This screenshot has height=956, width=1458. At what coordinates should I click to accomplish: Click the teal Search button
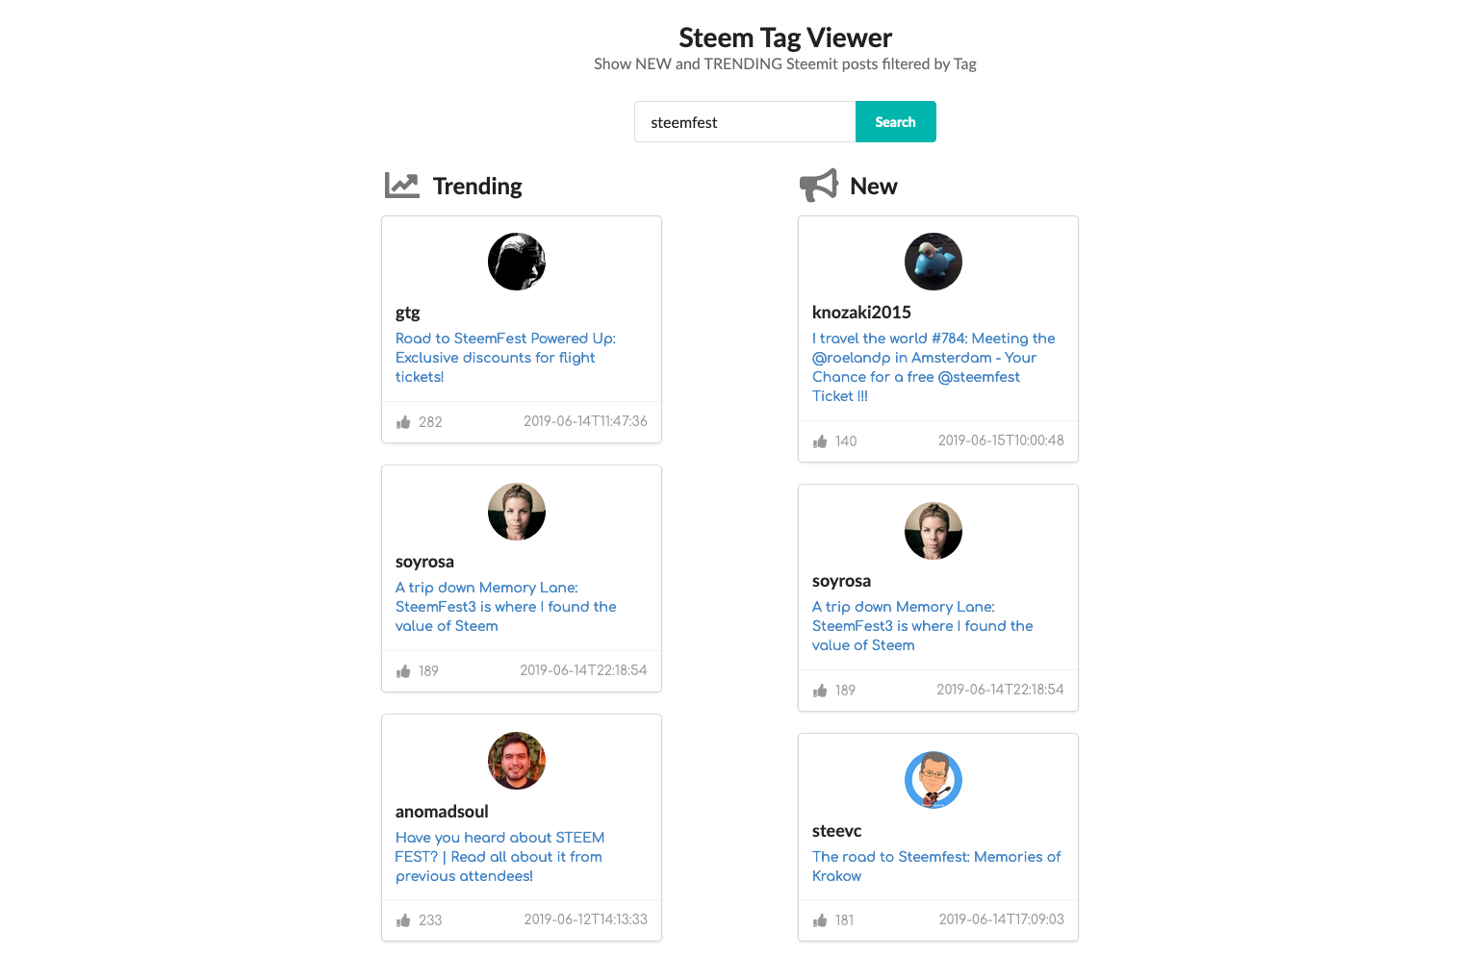[x=895, y=122]
